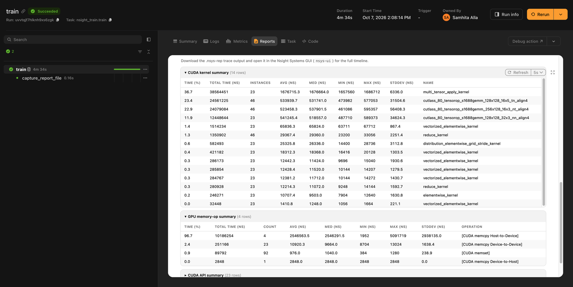Click total time value 38564451

coord(219,92)
